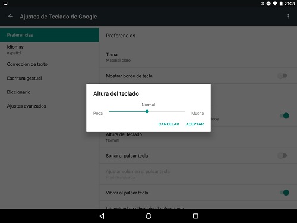This screenshot has width=297, height=223.
Task: Click ACEPTAR to confirm keyboard height
Action: coord(195,124)
